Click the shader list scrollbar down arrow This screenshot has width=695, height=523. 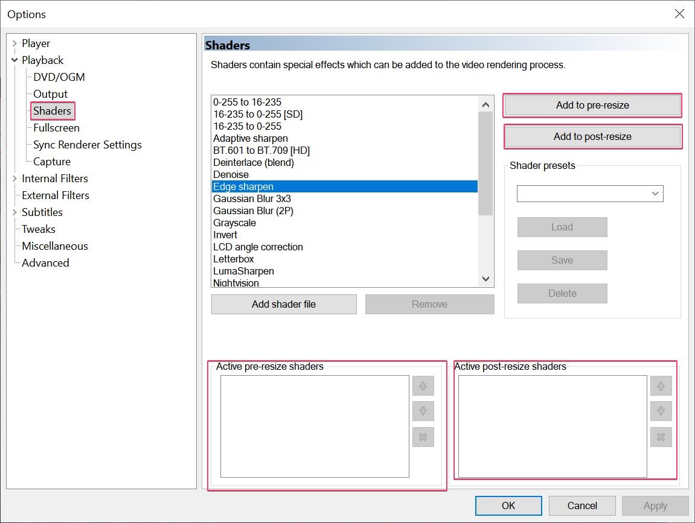click(x=485, y=279)
